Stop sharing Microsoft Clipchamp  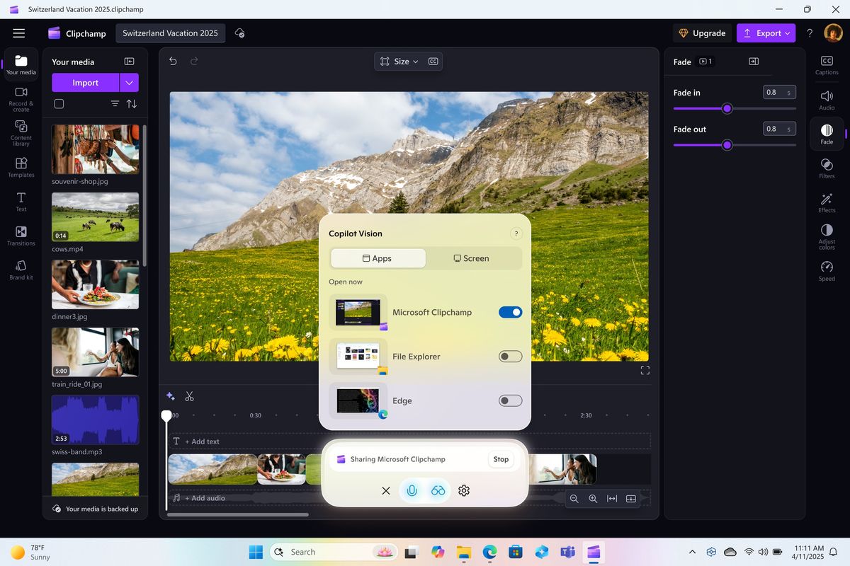pos(501,459)
